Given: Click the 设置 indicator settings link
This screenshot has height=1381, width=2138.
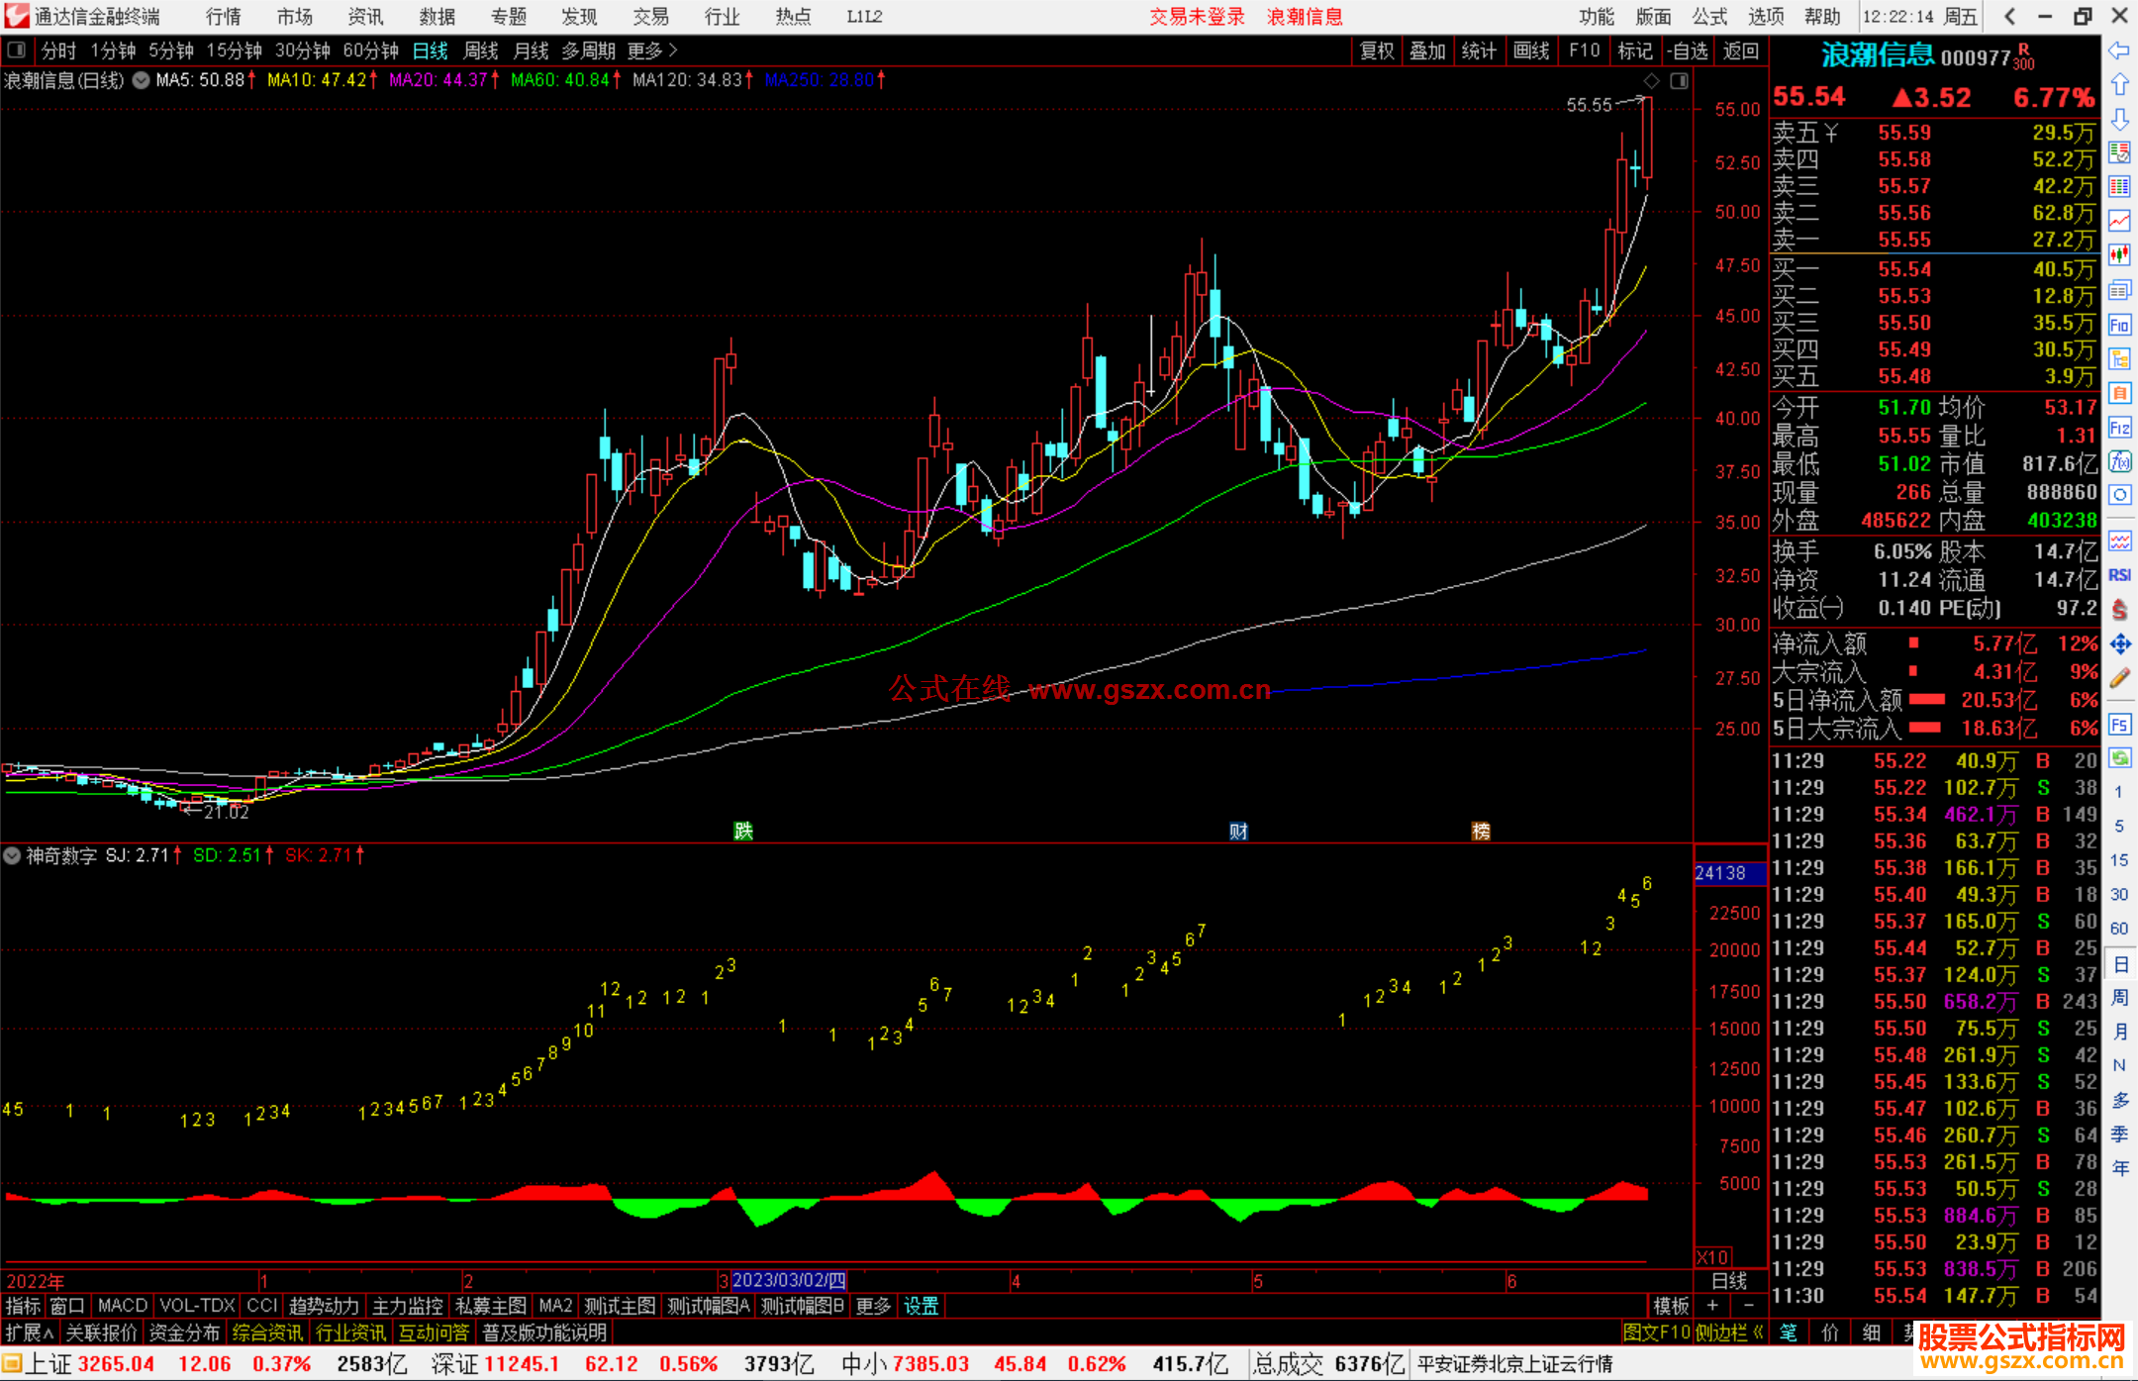Looking at the screenshot, I should [x=921, y=1306].
